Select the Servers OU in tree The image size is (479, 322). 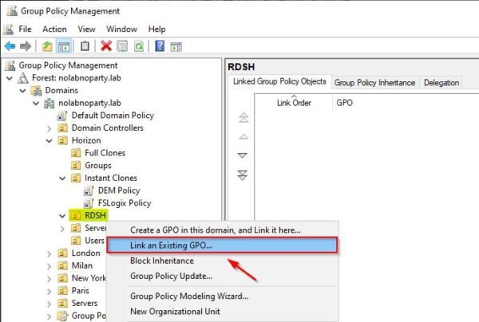pos(85,304)
